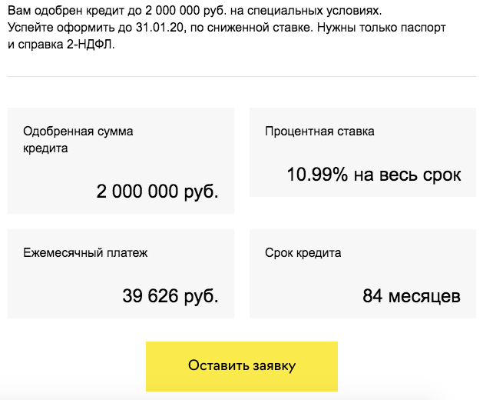Click the yellow Оставить заявку button
The image size is (483, 400).
tap(242, 366)
